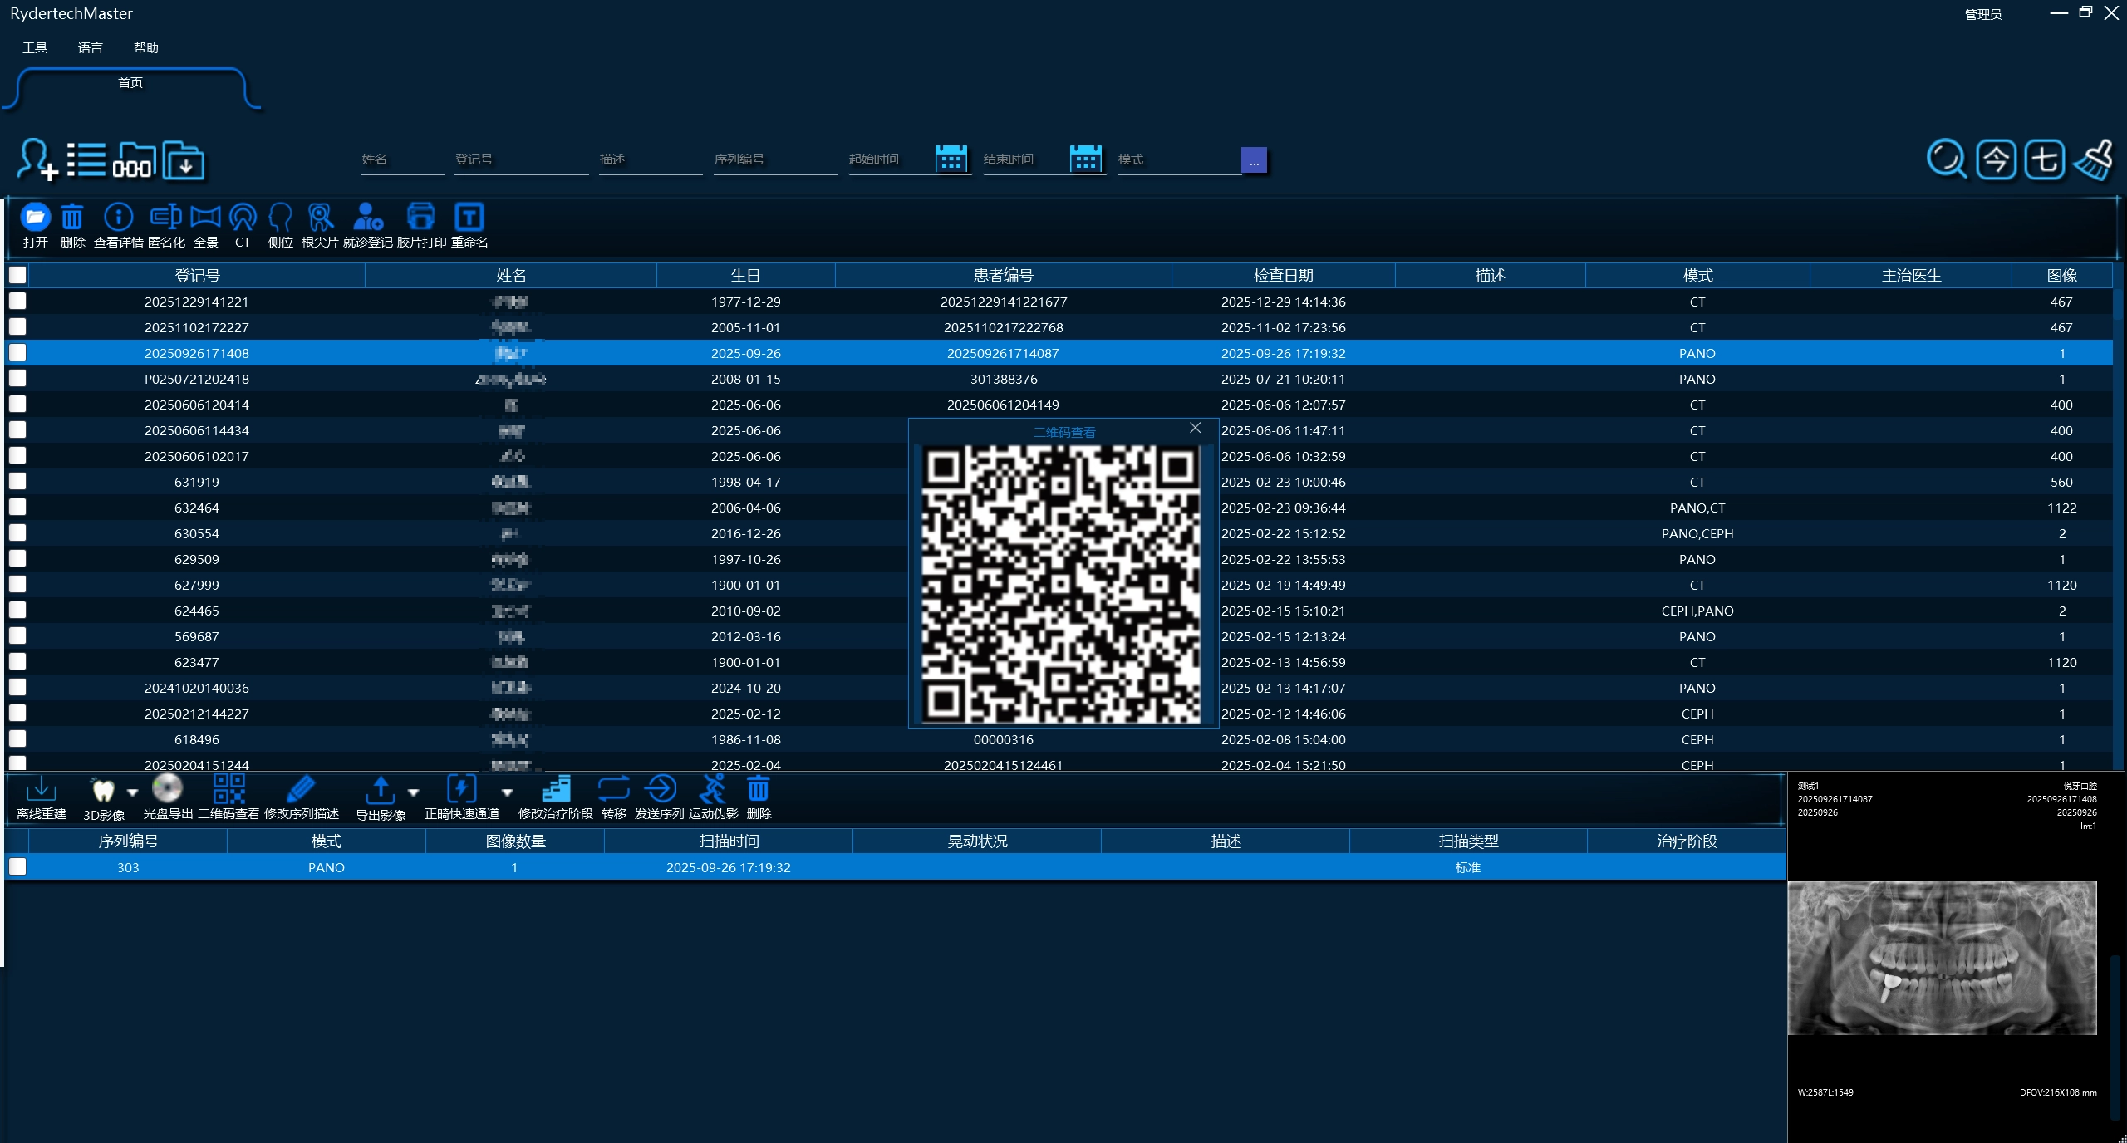
Task: Toggle the select-all checkbox in table header
Action: (17, 275)
